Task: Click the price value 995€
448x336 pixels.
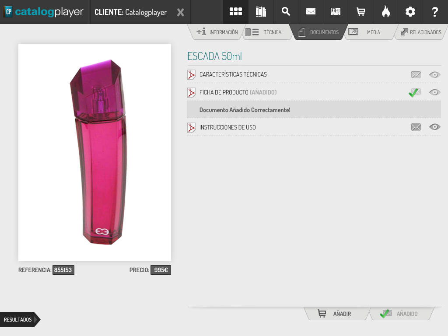Action: (161, 270)
